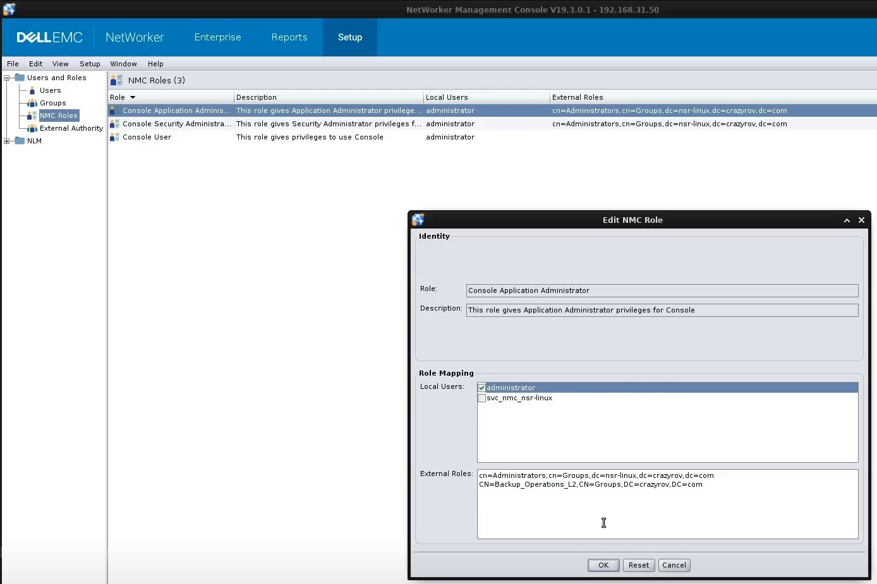Viewport: 877px width, 584px height.
Task: Select NMC Roles in the tree
Action: (59, 116)
